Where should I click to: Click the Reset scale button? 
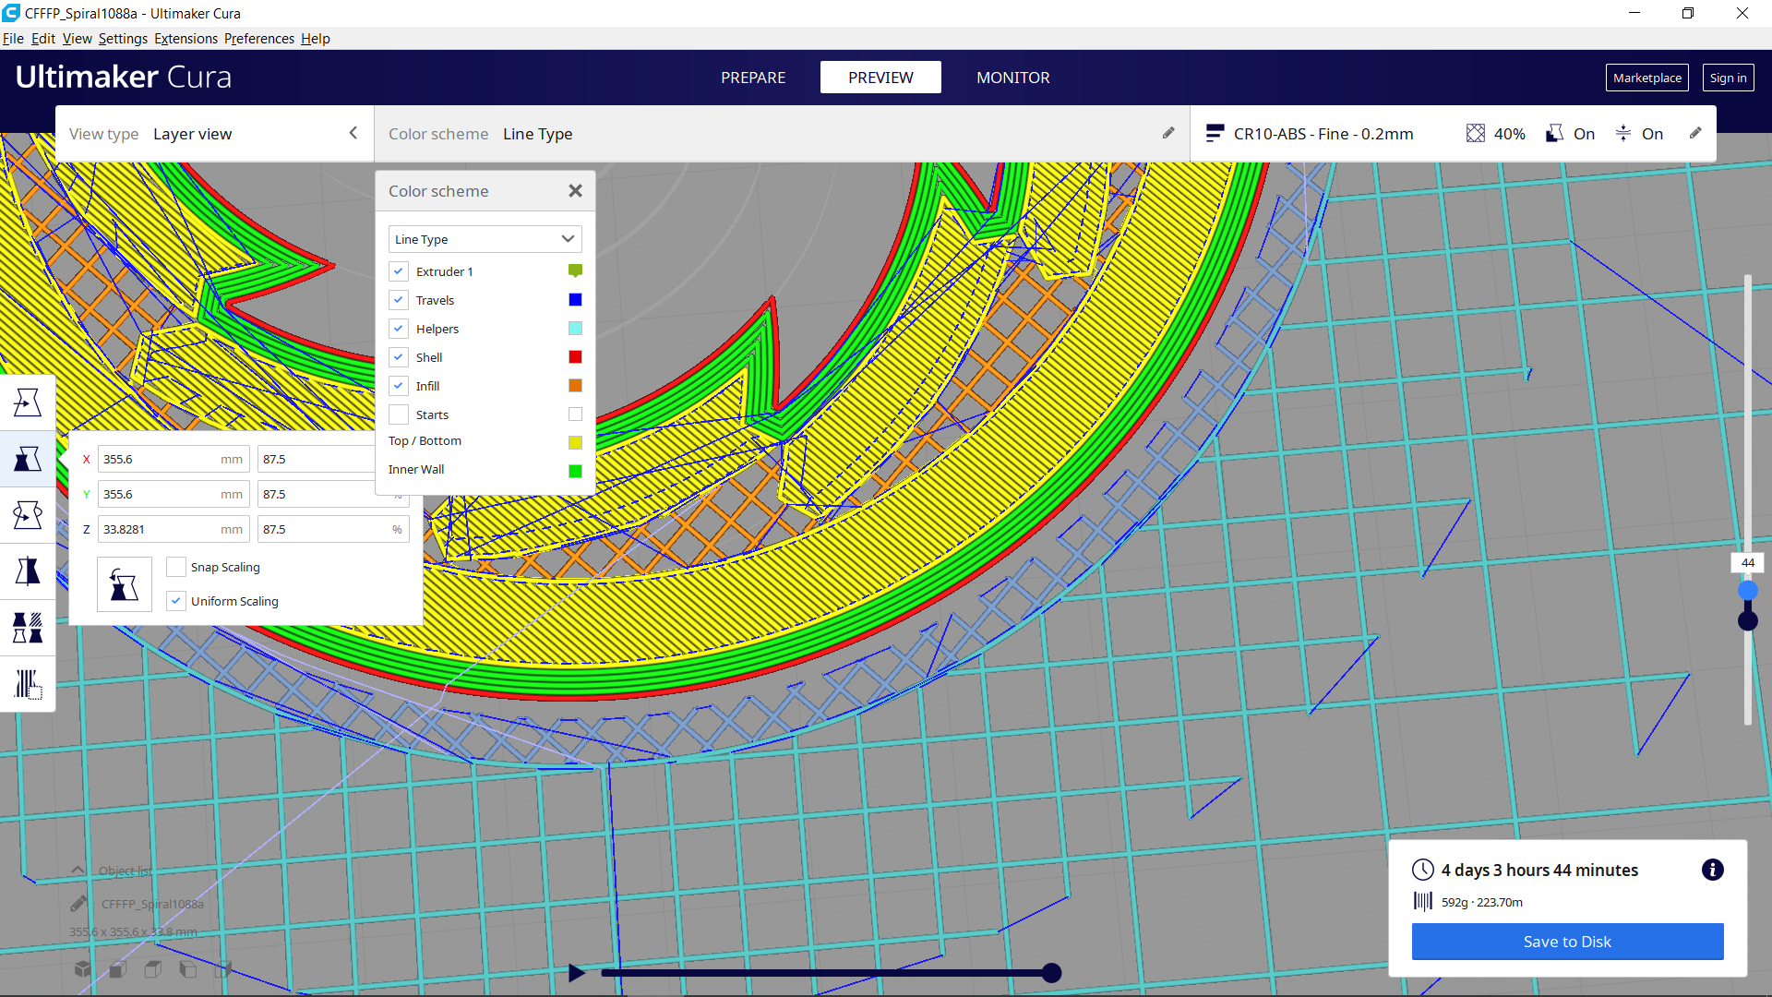point(124,584)
